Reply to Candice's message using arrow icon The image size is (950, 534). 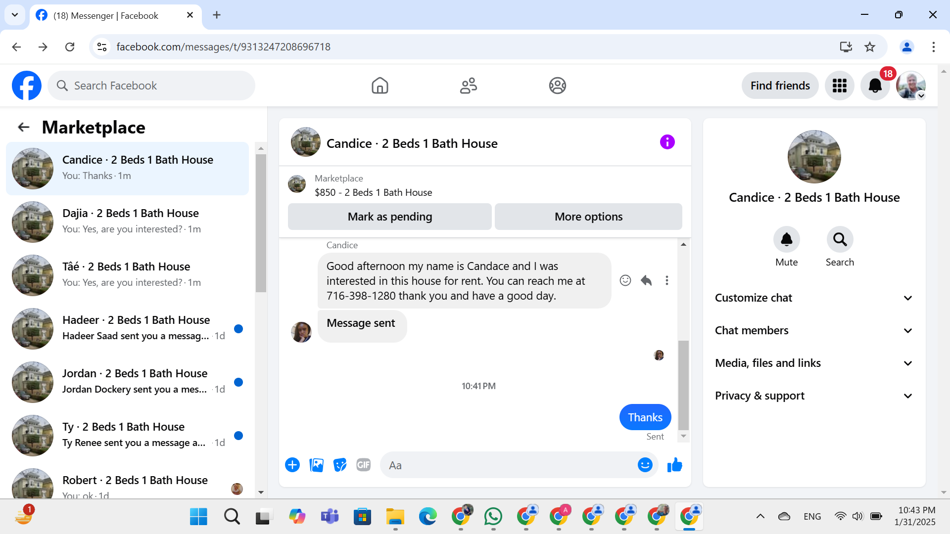pos(646,281)
